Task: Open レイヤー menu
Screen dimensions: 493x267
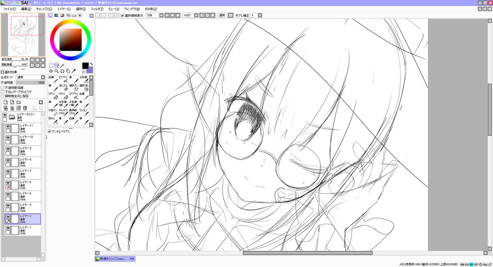Action: (64, 9)
